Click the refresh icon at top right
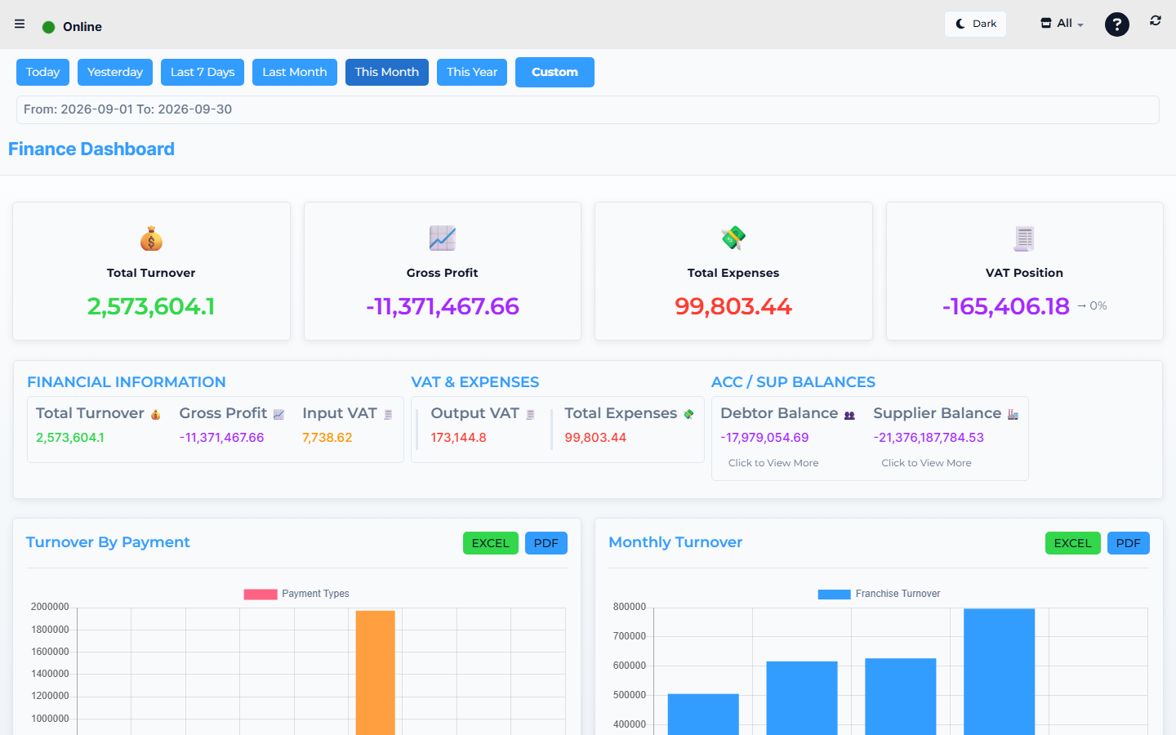This screenshot has width=1176, height=735. 1156,20
